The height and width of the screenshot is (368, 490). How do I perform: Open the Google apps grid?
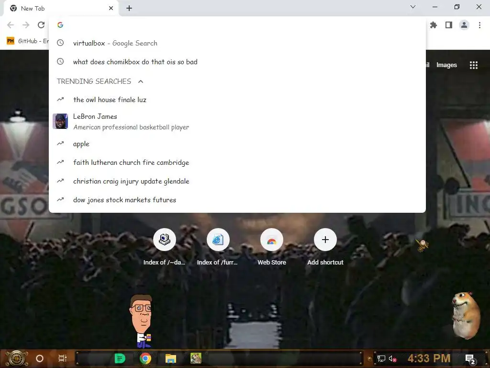[474, 65]
